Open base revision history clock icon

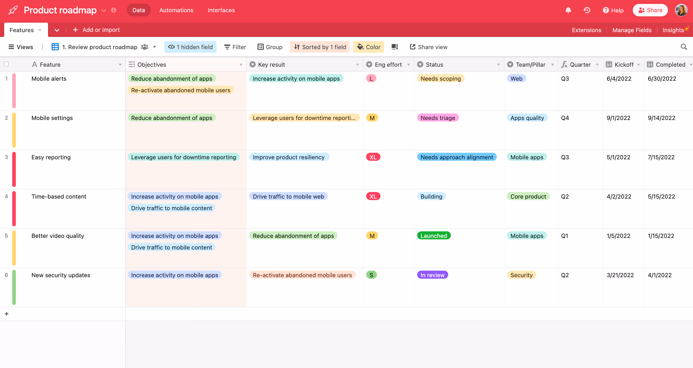587,10
